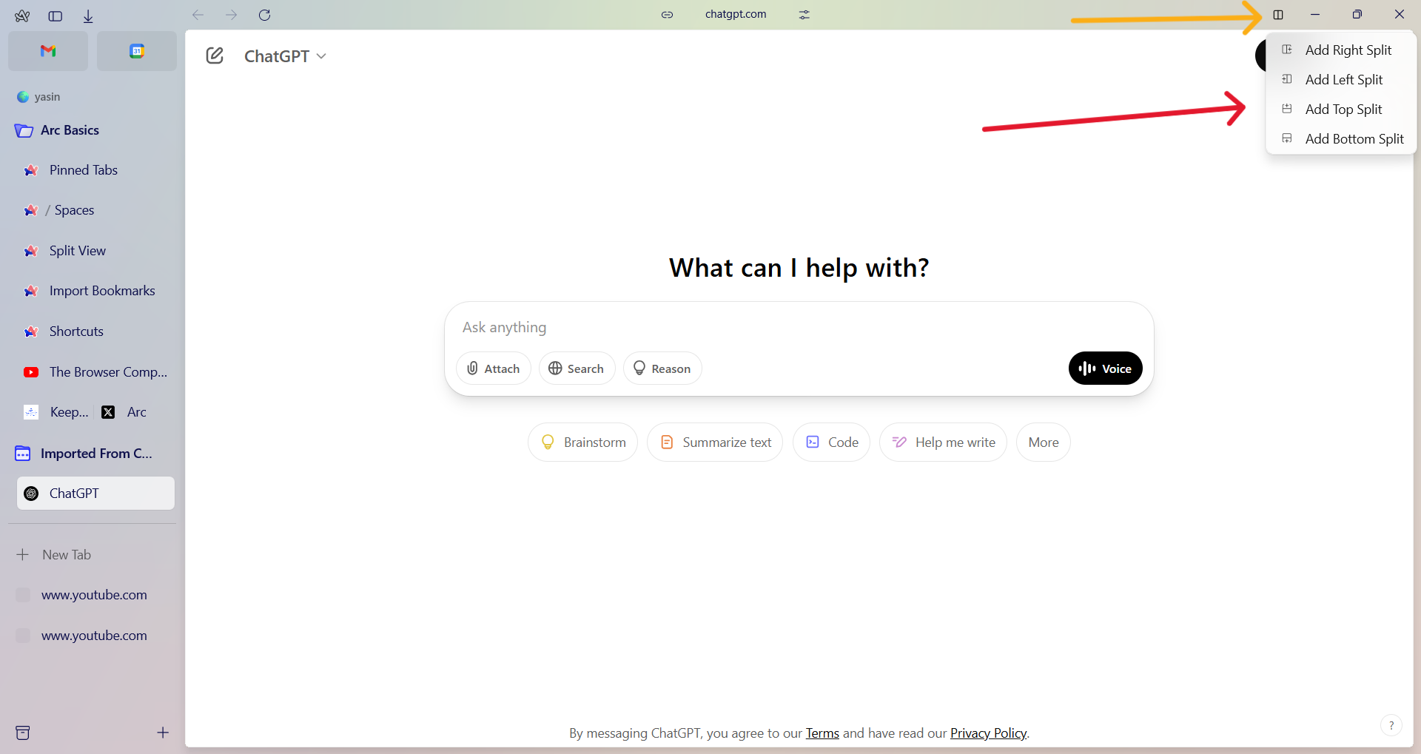Choose Add Right Split
The width and height of the screenshot is (1421, 754).
click(x=1341, y=50)
